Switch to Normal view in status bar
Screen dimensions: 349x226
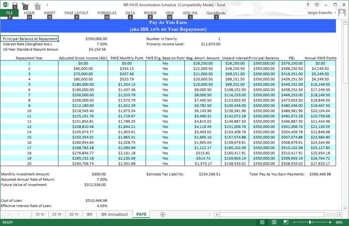[262, 222]
